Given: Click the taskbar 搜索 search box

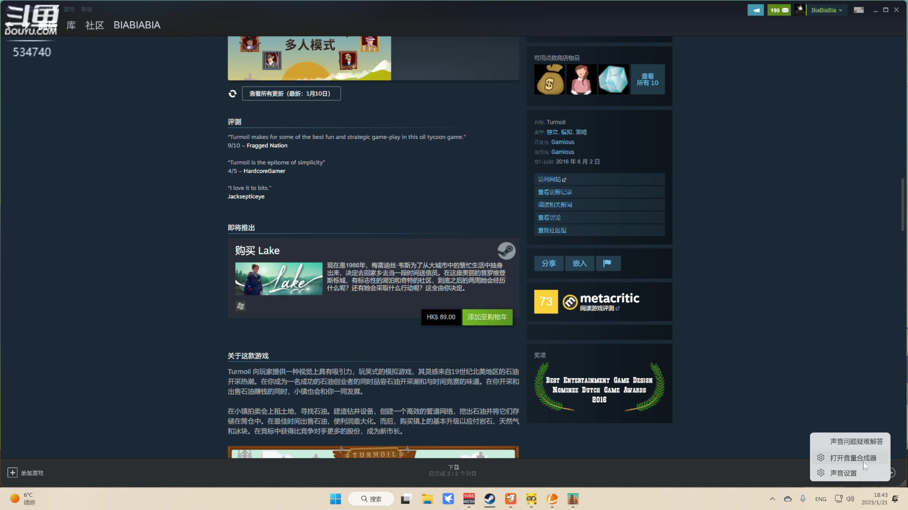Looking at the screenshot, I should 371,499.
